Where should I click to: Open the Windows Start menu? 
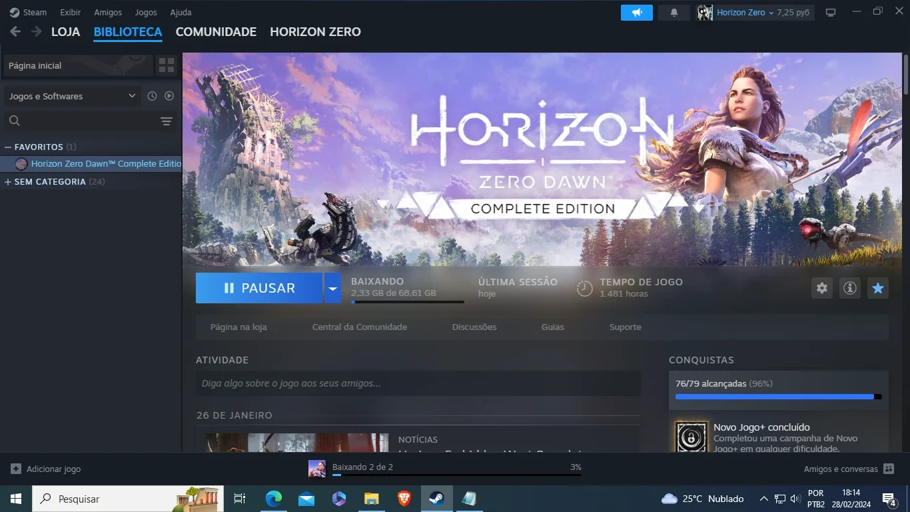point(15,499)
